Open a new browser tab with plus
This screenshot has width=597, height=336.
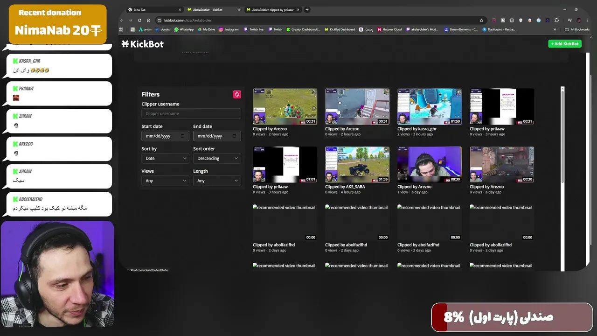click(x=307, y=9)
